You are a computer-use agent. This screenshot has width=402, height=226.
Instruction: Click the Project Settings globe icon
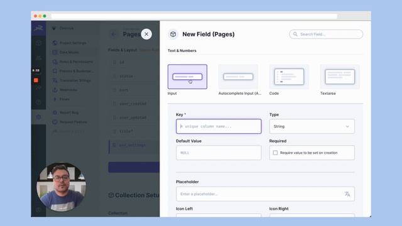point(55,43)
